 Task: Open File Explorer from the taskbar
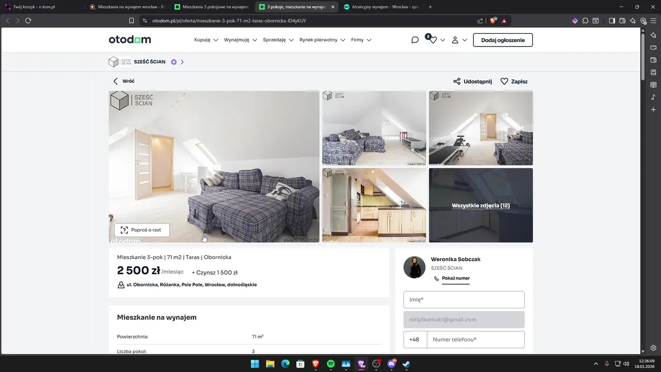(x=270, y=364)
